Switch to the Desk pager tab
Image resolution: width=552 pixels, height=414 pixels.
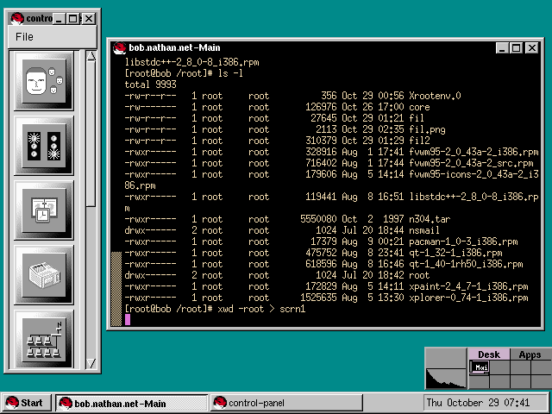coord(488,354)
